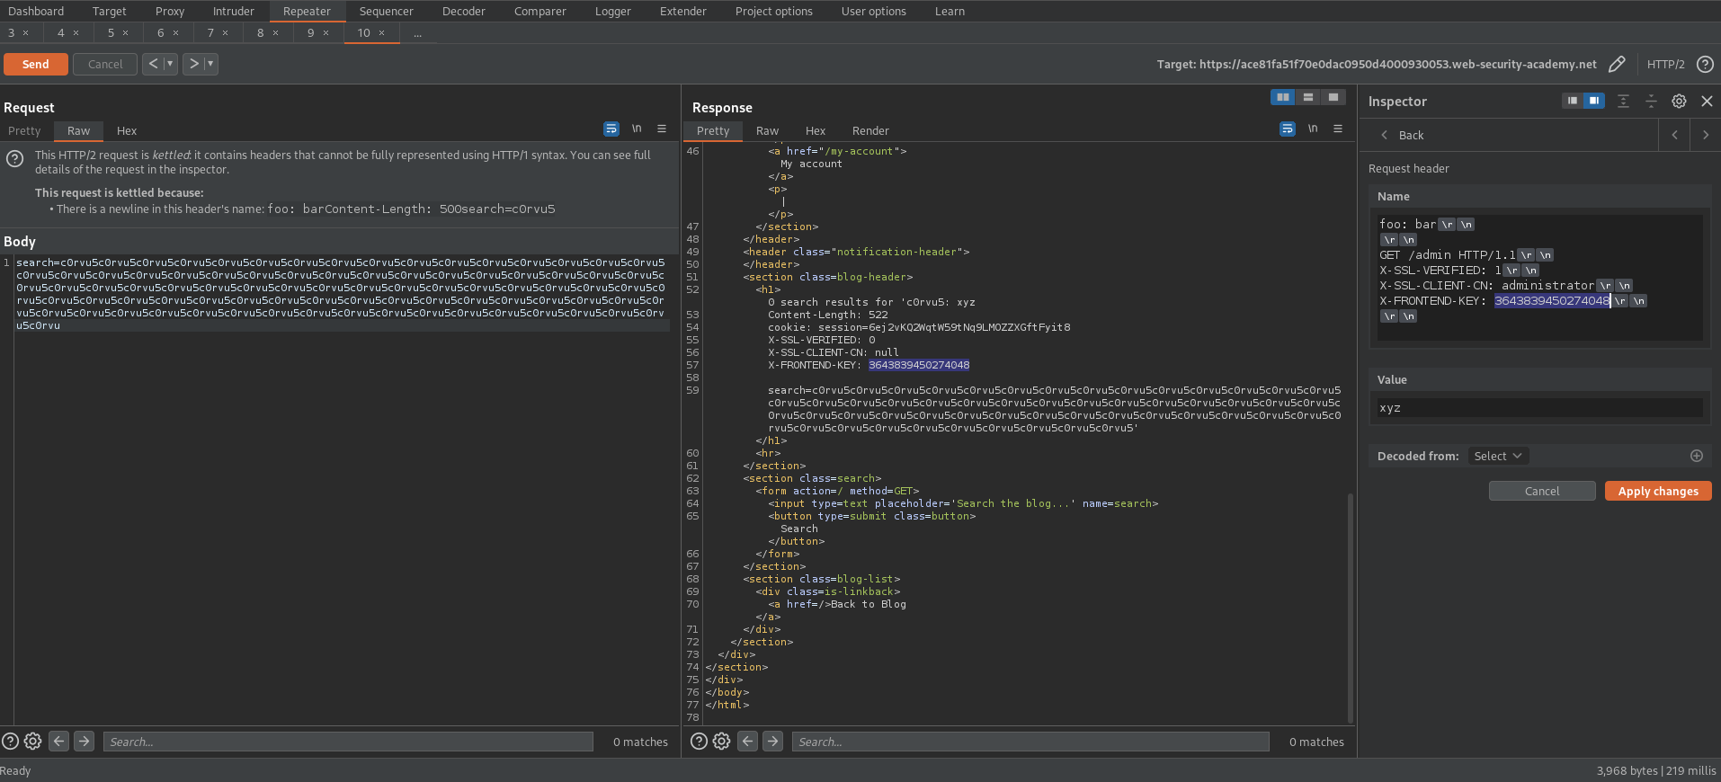Open the Proxy tab

click(x=169, y=11)
